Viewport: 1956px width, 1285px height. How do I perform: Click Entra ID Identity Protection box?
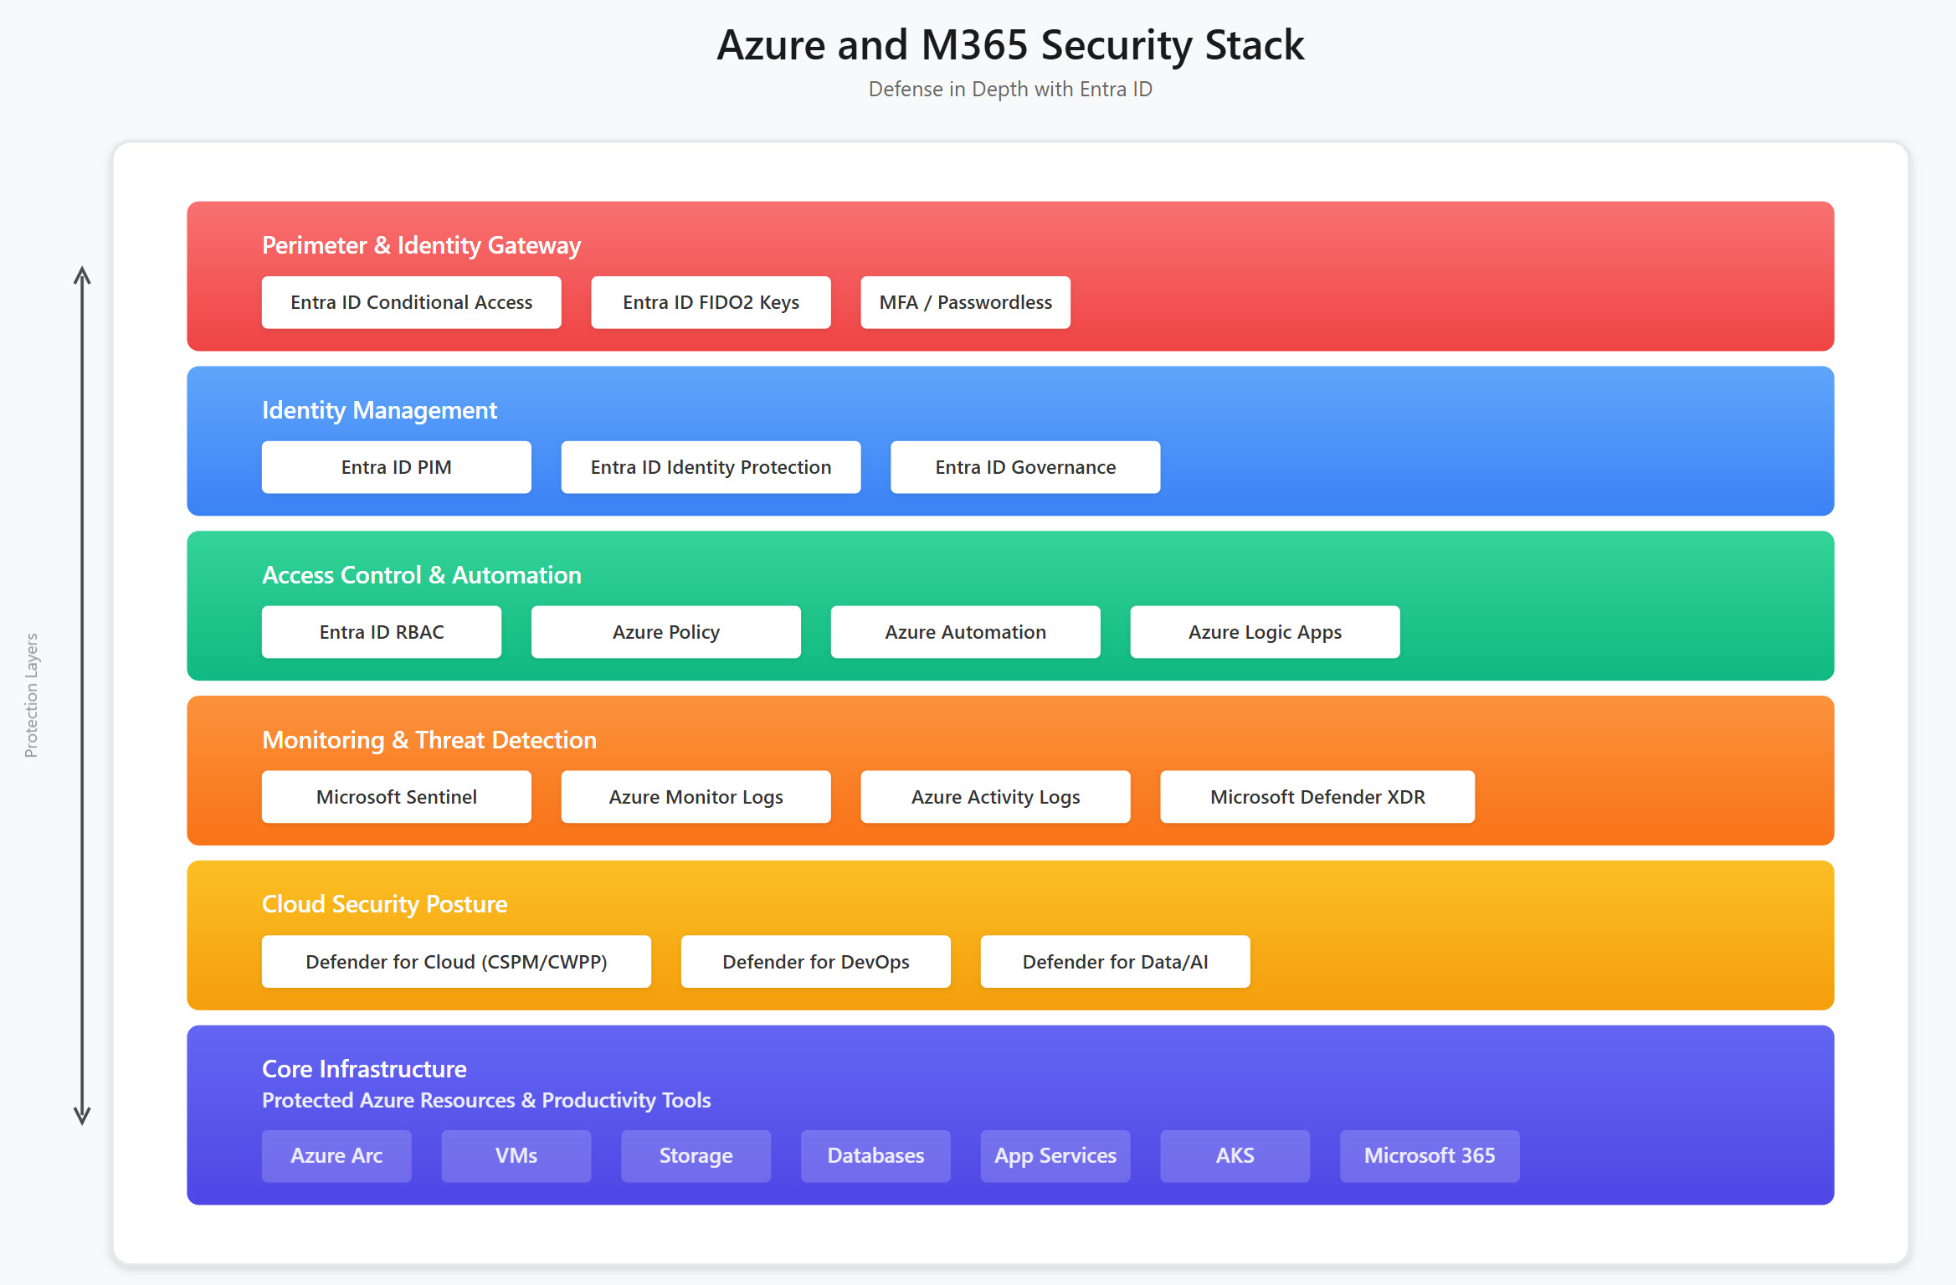point(711,467)
